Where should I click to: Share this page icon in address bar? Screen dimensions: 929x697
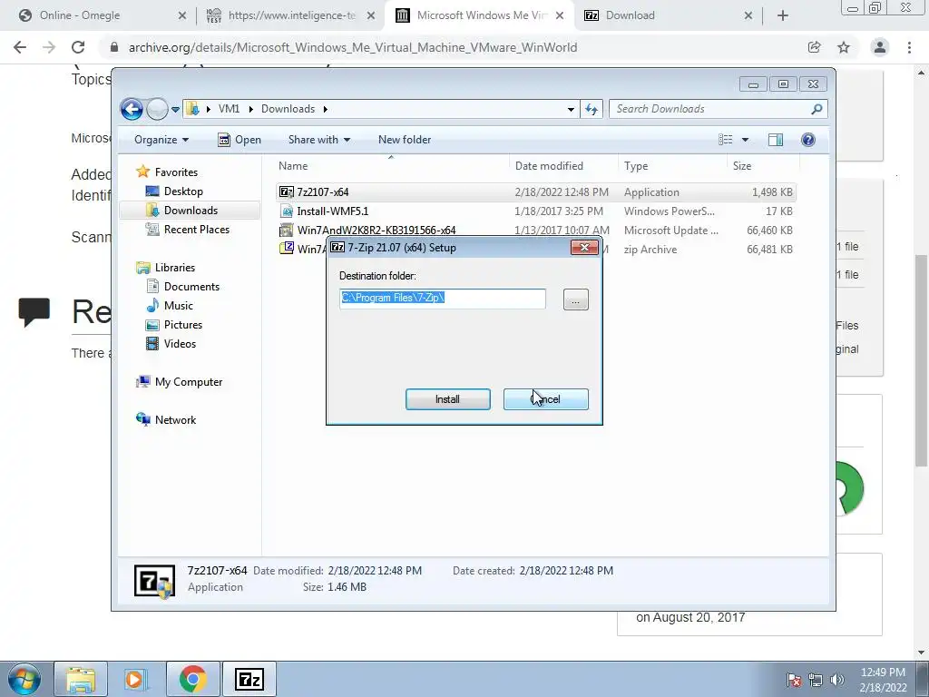814,47
